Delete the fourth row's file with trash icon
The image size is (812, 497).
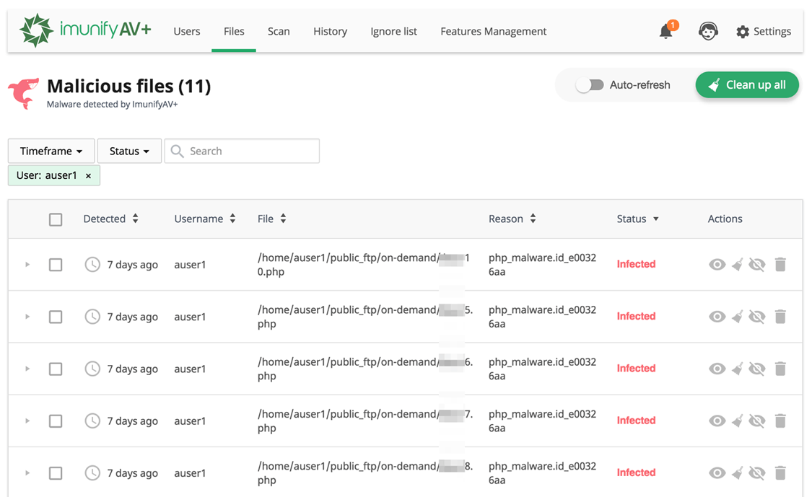(780, 421)
